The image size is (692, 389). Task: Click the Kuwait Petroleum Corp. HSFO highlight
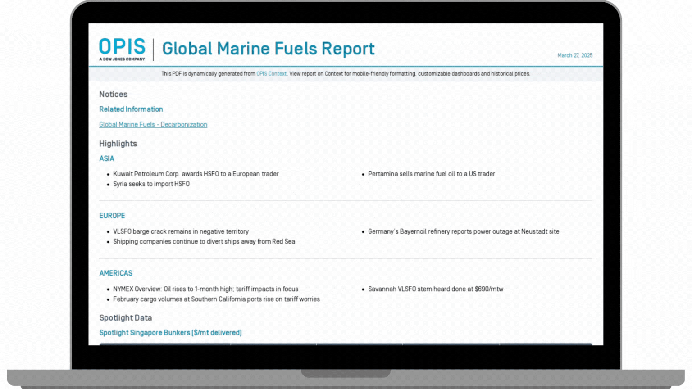tap(196, 174)
